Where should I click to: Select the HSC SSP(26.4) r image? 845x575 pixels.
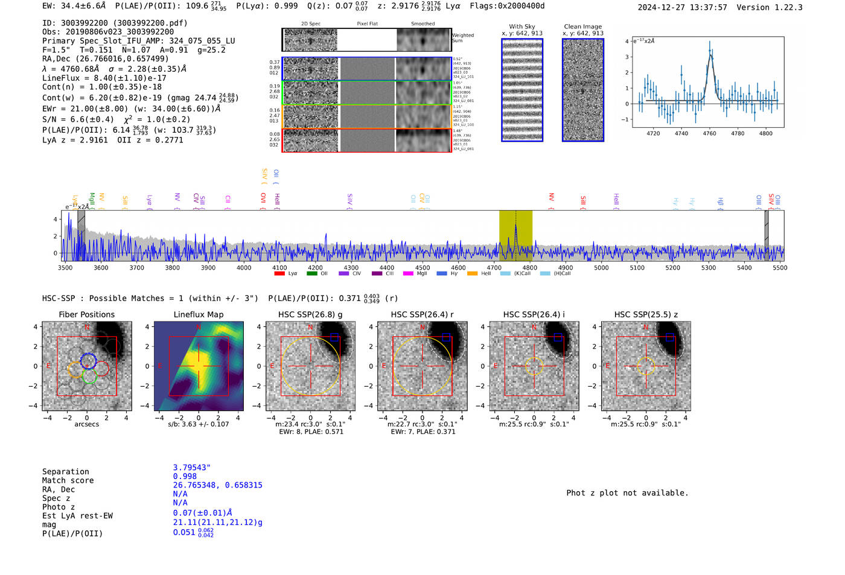[x=422, y=366]
